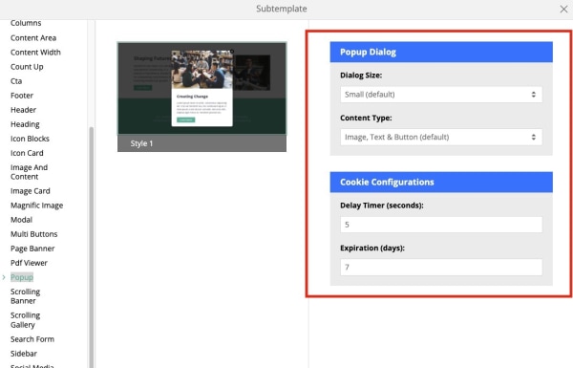Choose Scrolling Gallery subtemplate
573x368 pixels.
[x=25, y=320]
